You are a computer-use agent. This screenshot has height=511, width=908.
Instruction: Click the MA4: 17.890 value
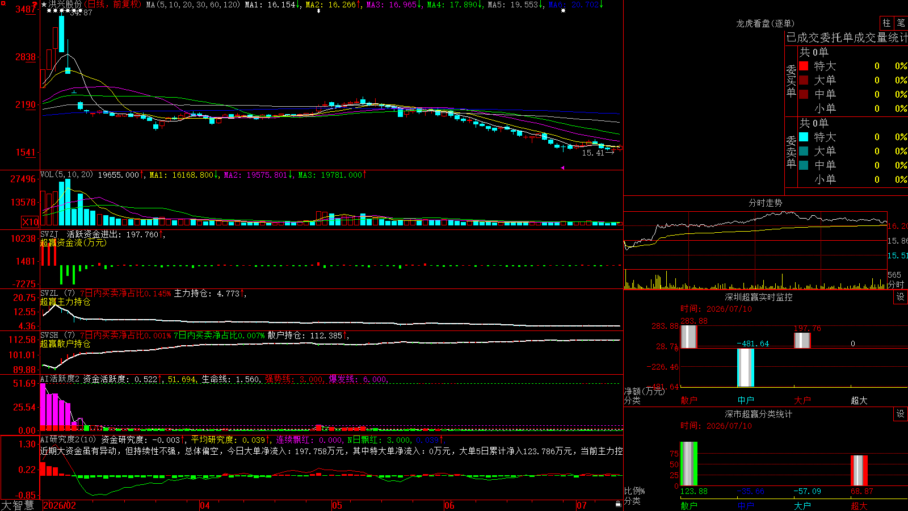coord(455,5)
